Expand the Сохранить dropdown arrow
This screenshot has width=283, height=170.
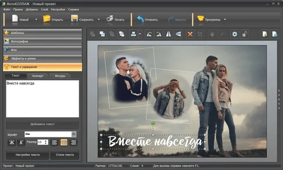pyautogui.click(x=99, y=19)
